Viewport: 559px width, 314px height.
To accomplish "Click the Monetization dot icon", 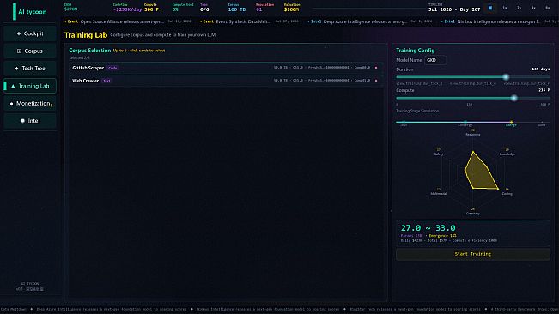I will (x=11, y=104).
